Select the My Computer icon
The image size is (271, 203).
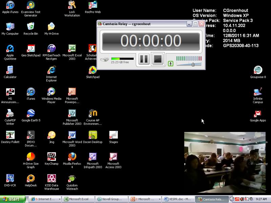pos(10,29)
